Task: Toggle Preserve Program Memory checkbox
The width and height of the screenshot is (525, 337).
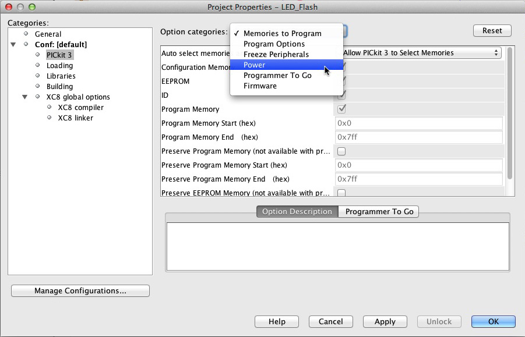Action: click(x=342, y=151)
